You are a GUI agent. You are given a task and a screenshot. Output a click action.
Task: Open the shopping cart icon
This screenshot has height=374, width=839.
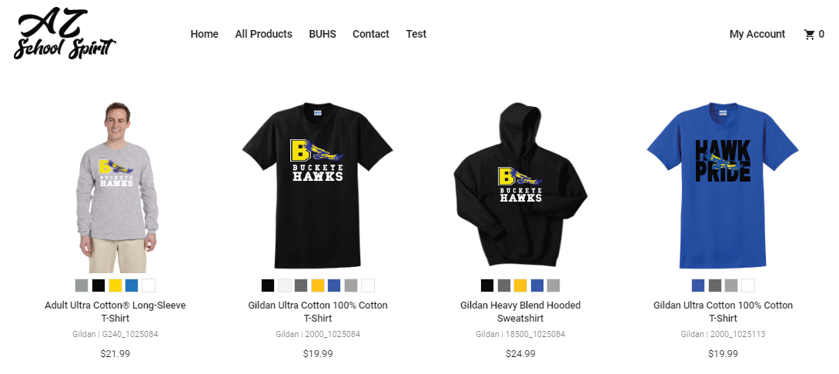(809, 35)
